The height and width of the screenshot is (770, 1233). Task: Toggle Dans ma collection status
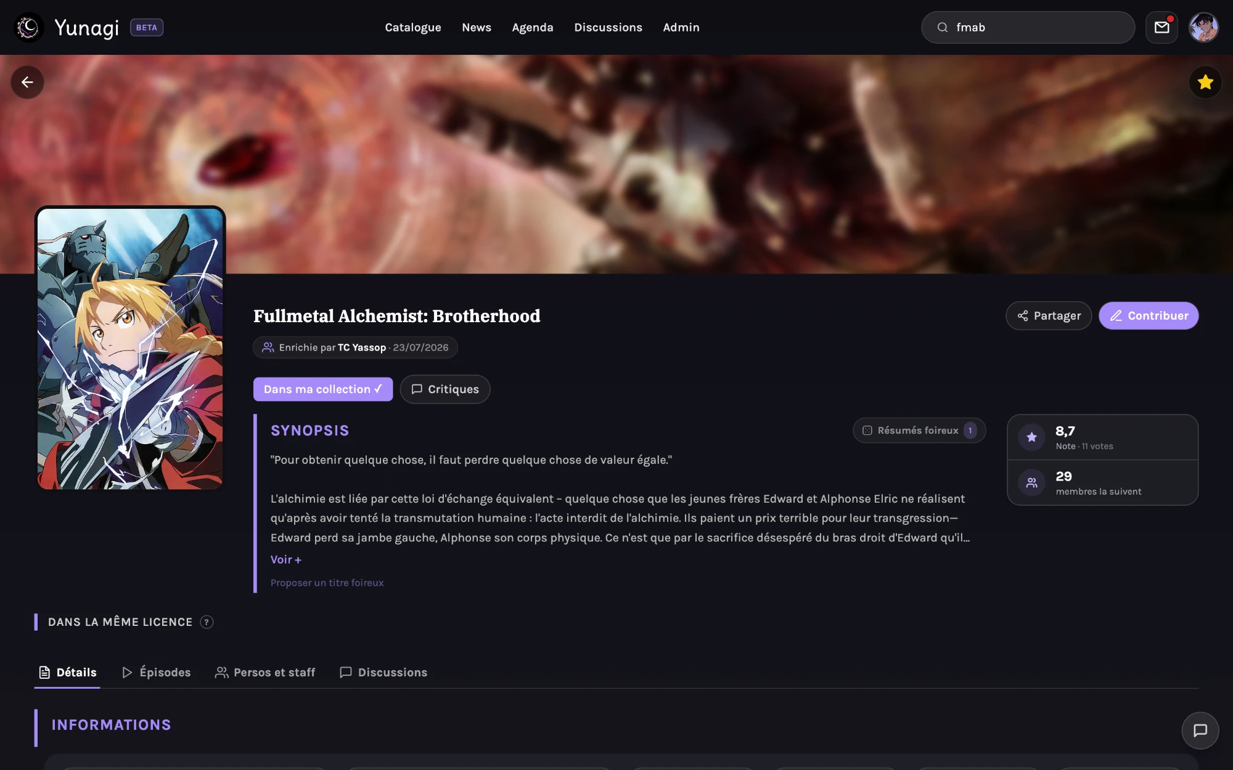(323, 389)
